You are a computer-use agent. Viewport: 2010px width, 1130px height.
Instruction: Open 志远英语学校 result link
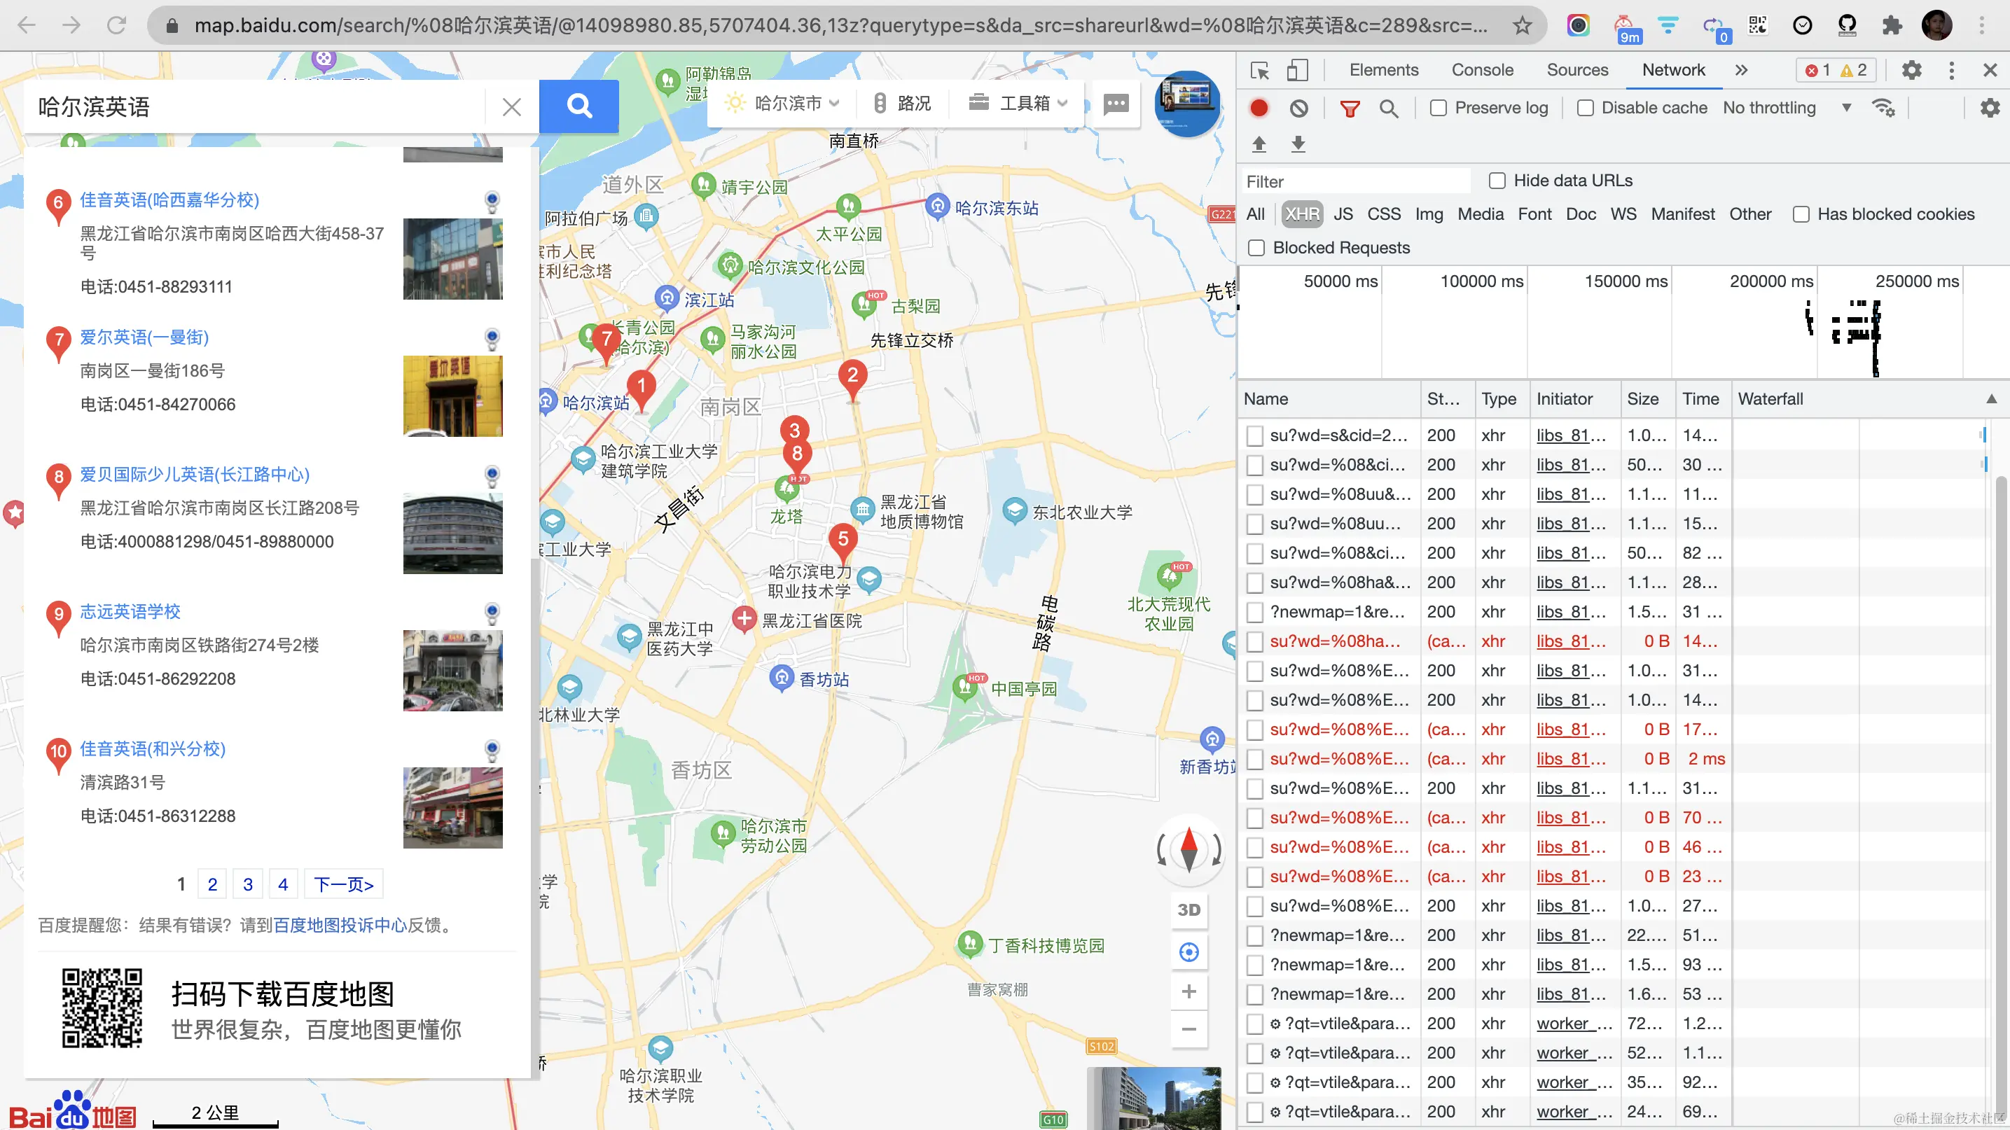(130, 611)
